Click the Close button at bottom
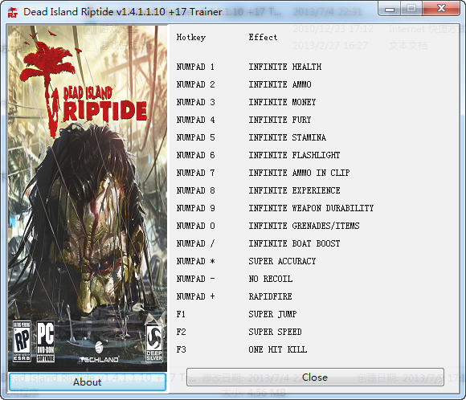Screen dimensions: 466x400 click(315, 378)
